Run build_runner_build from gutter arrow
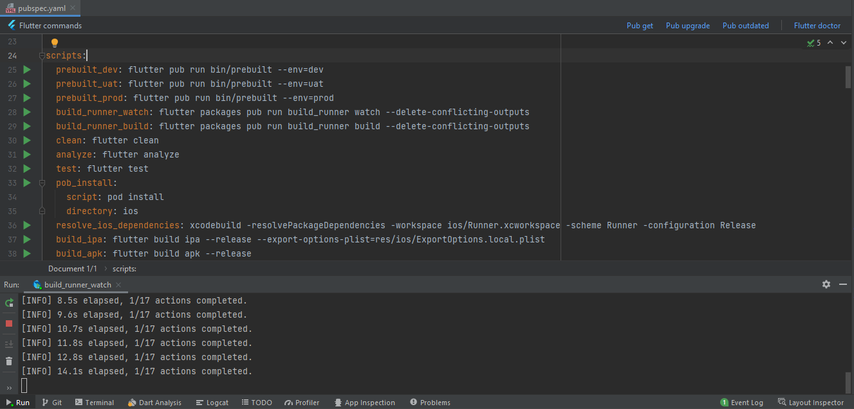The image size is (854, 409). 27,126
